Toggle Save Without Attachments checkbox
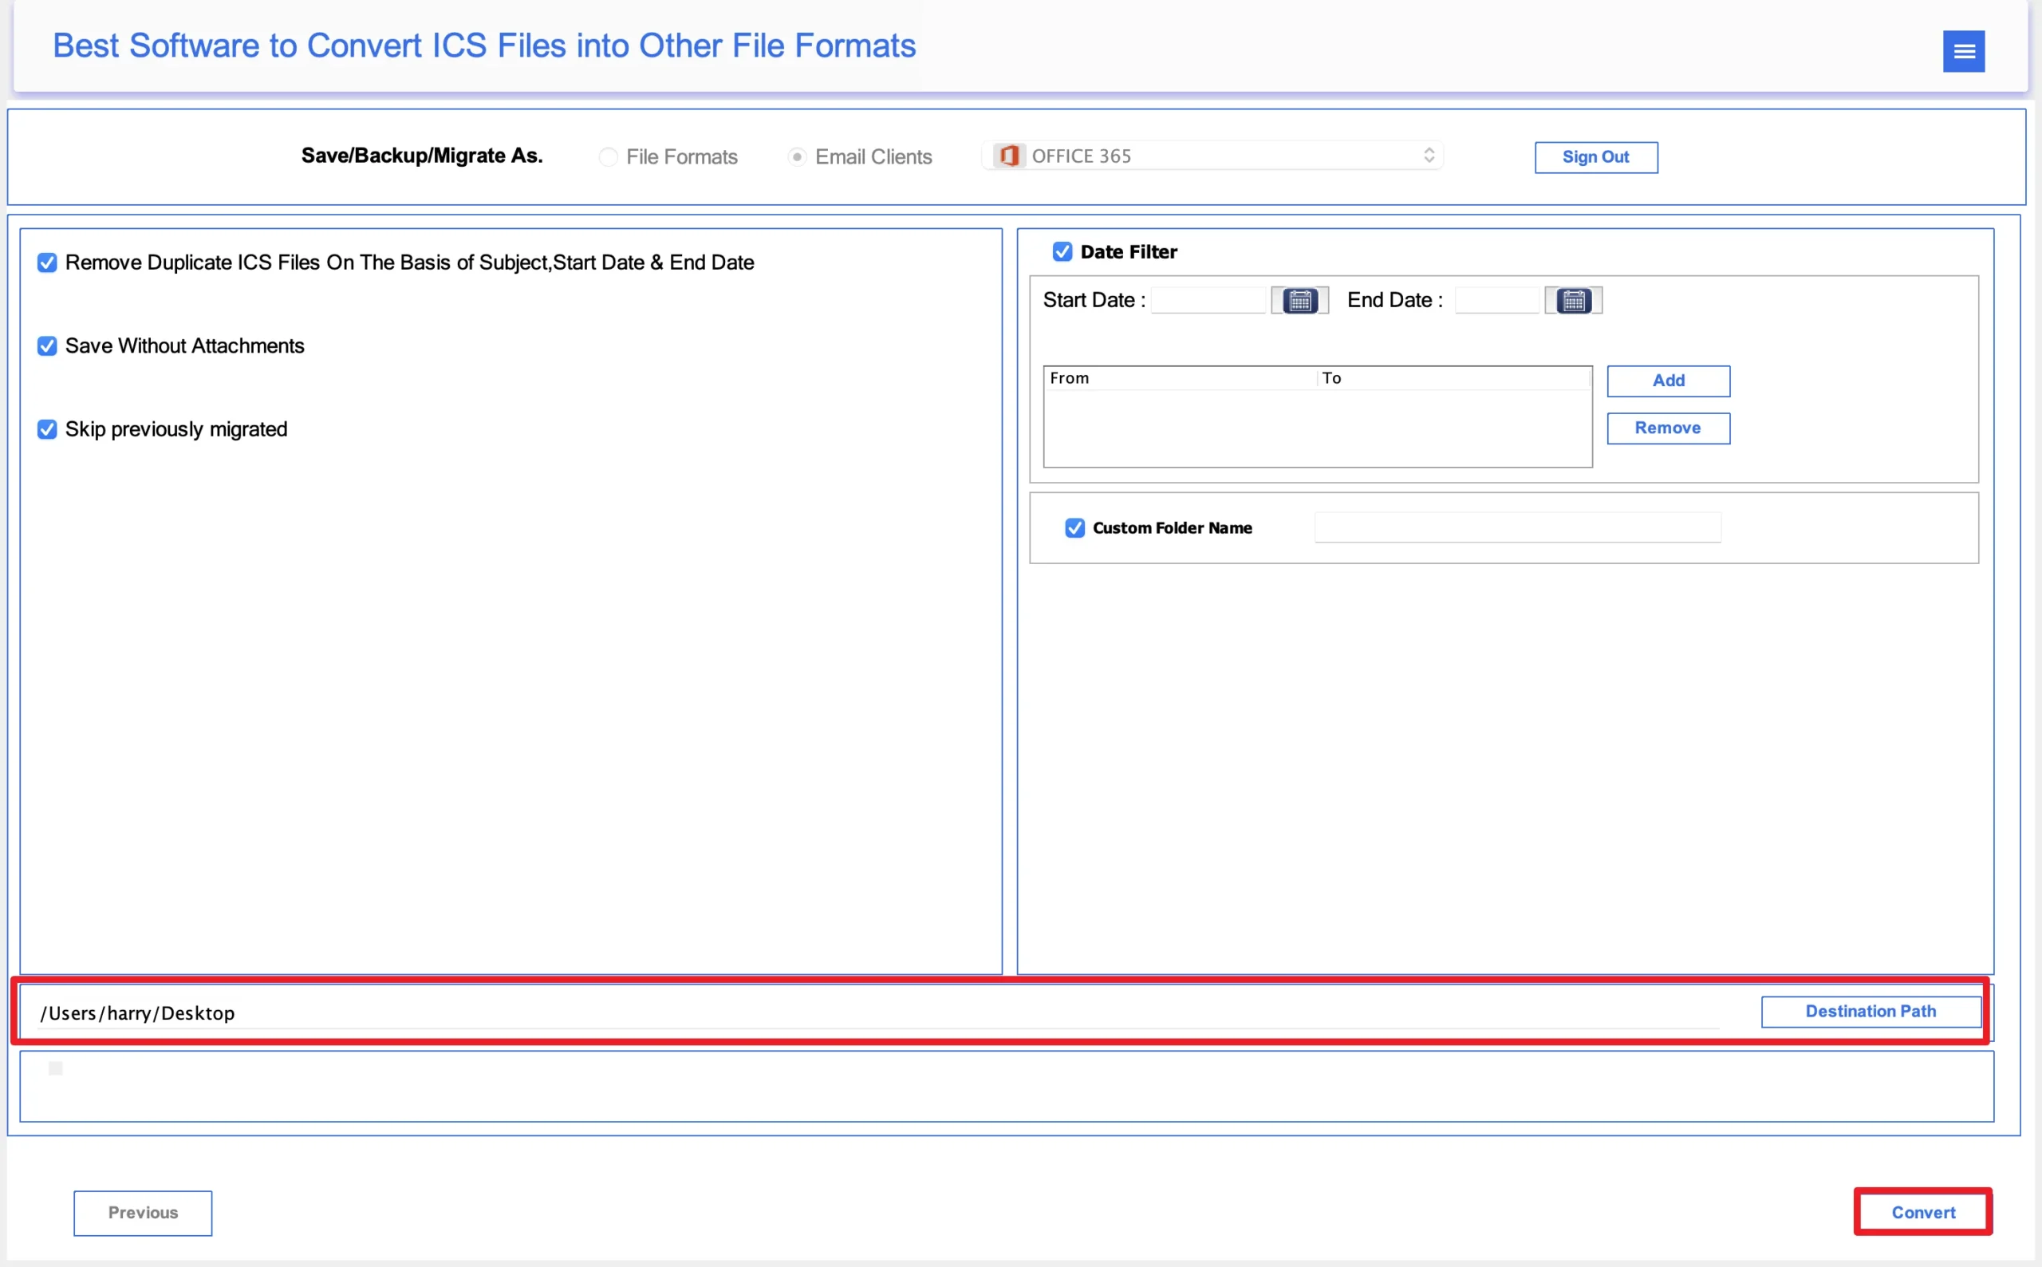2042x1267 pixels. (48, 346)
